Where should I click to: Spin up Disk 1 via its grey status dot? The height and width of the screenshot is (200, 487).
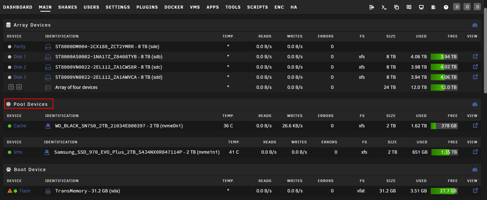click(x=10, y=57)
